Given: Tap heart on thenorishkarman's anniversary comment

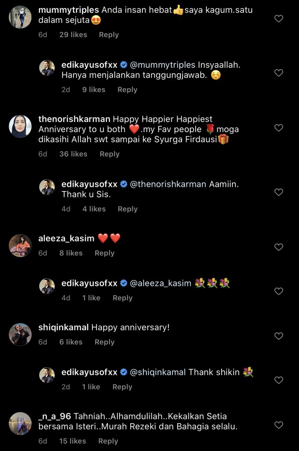Looking at the screenshot, I should click(278, 128).
